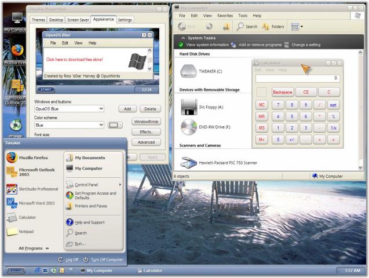The width and height of the screenshot is (369, 278).
Task: Open My Documents in the Start menu
Action: (86, 158)
